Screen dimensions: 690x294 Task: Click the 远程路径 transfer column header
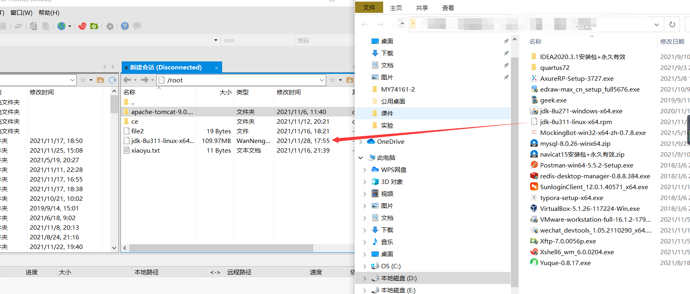(x=239, y=272)
